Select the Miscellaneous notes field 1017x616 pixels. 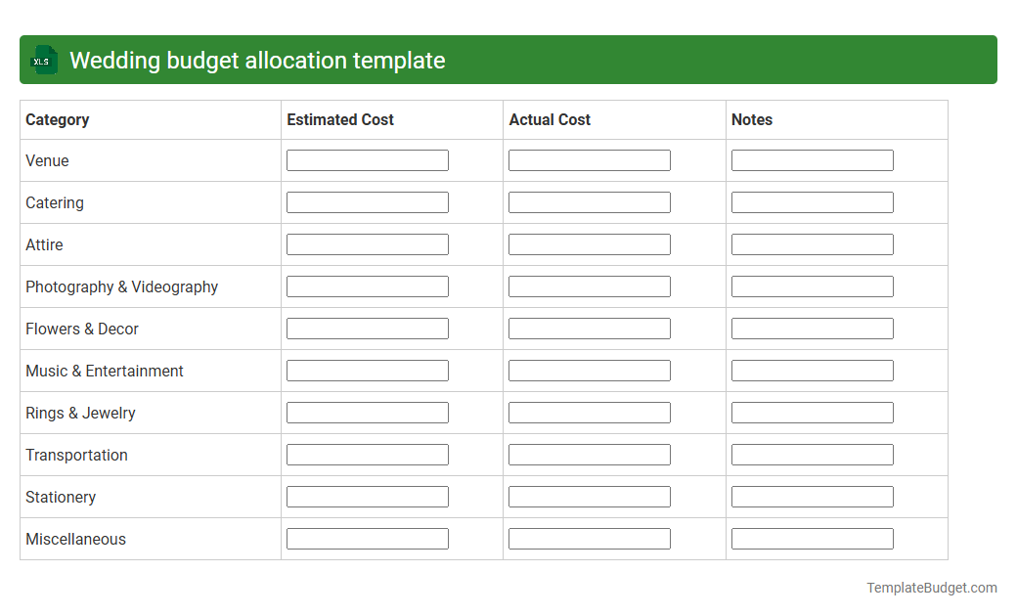click(x=812, y=538)
